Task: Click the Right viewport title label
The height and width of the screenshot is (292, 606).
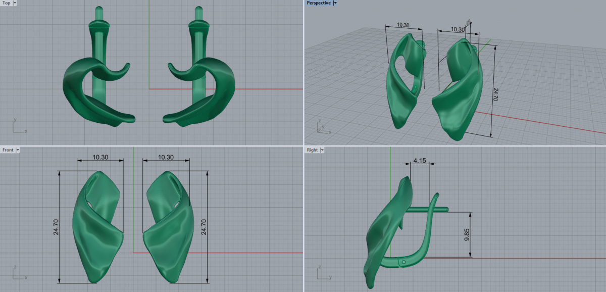Action: (x=312, y=150)
